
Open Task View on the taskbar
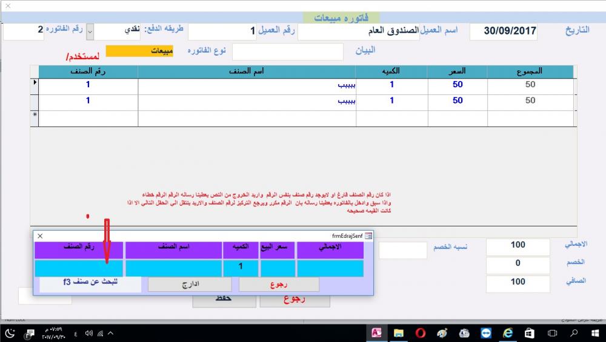[x=552, y=333]
